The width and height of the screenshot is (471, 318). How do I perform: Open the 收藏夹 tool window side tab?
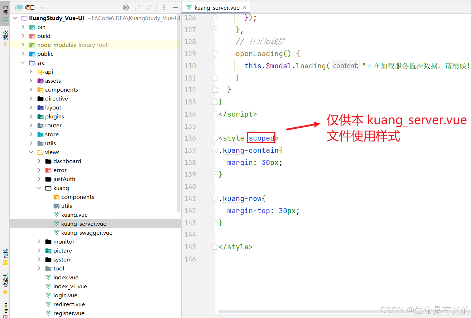click(5, 284)
